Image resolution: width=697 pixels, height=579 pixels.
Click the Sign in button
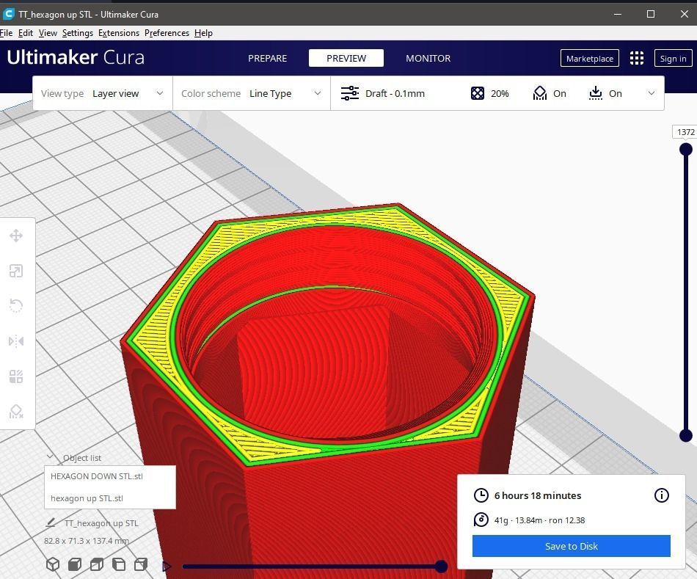pos(673,58)
